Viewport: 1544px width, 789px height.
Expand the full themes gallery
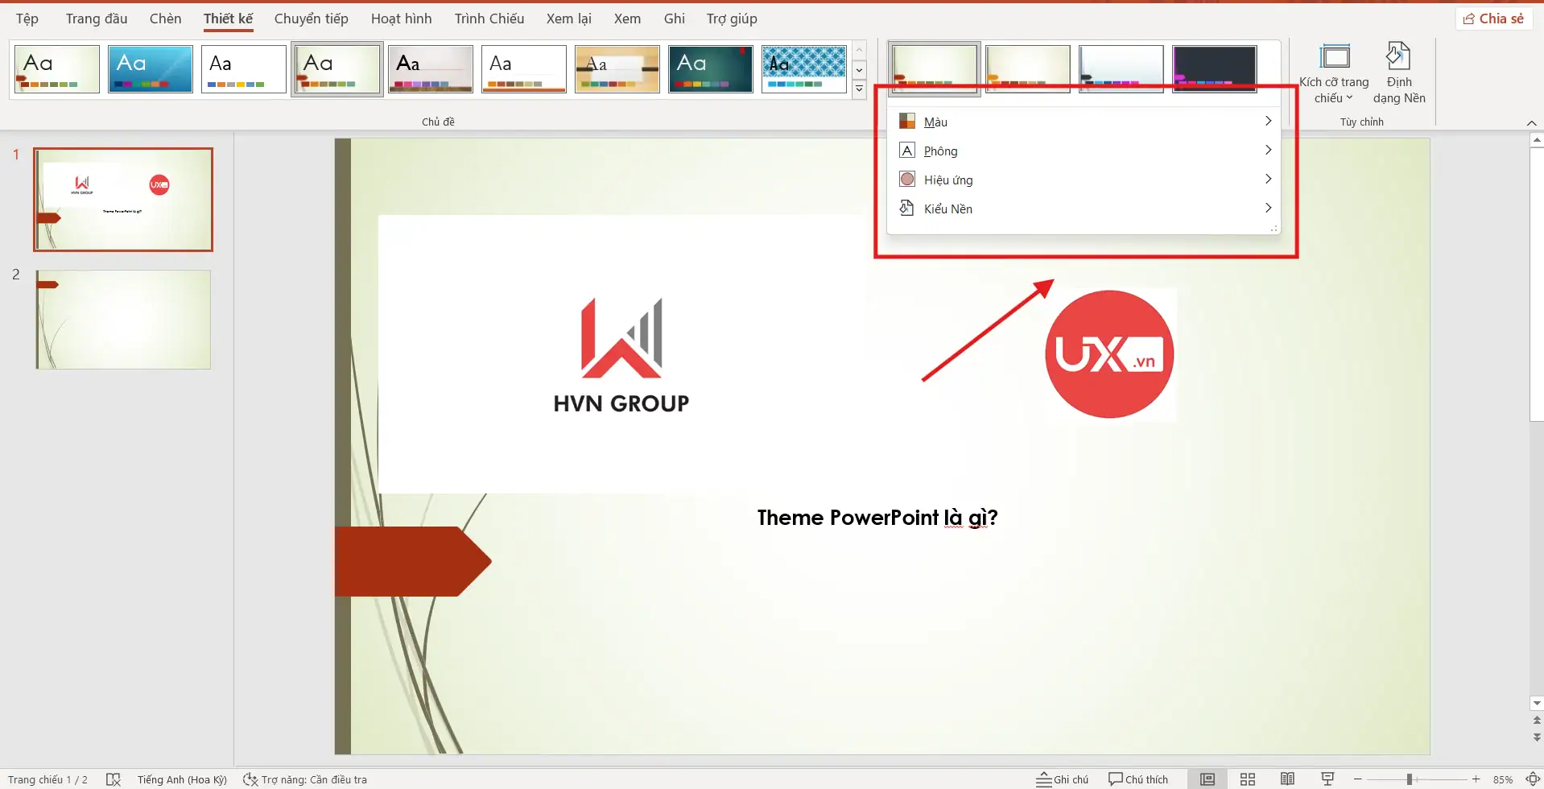[859, 89]
